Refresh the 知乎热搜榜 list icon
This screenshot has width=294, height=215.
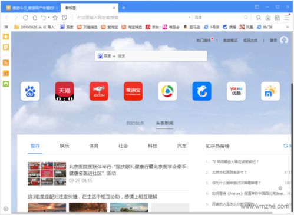pyautogui.click(x=286, y=145)
